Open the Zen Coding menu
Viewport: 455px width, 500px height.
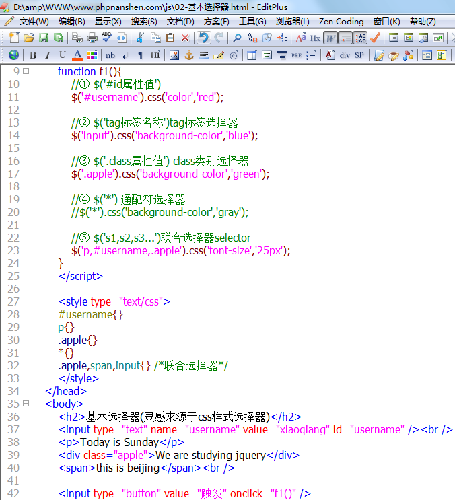(341, 22)
